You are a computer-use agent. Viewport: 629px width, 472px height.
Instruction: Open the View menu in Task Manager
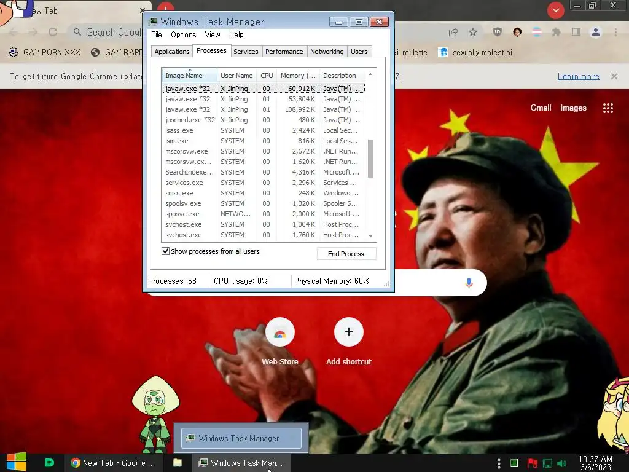(212, 35)
